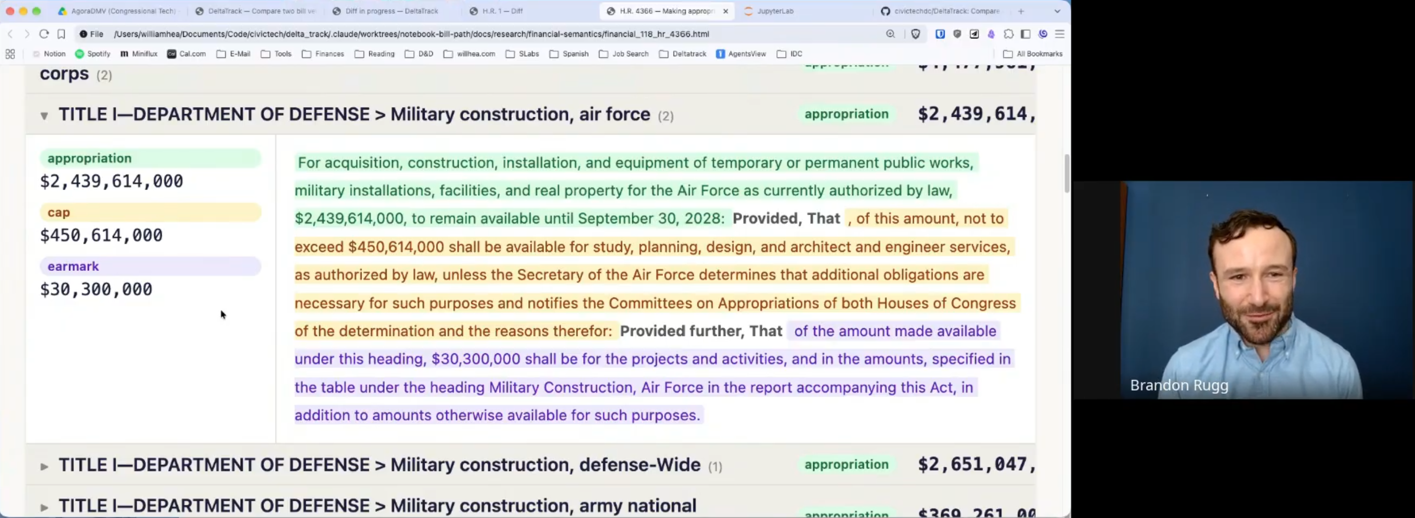Screen dimensions: 1415x518
Task: Open the Spanish bookmarks folder
Action: [569, 54]
